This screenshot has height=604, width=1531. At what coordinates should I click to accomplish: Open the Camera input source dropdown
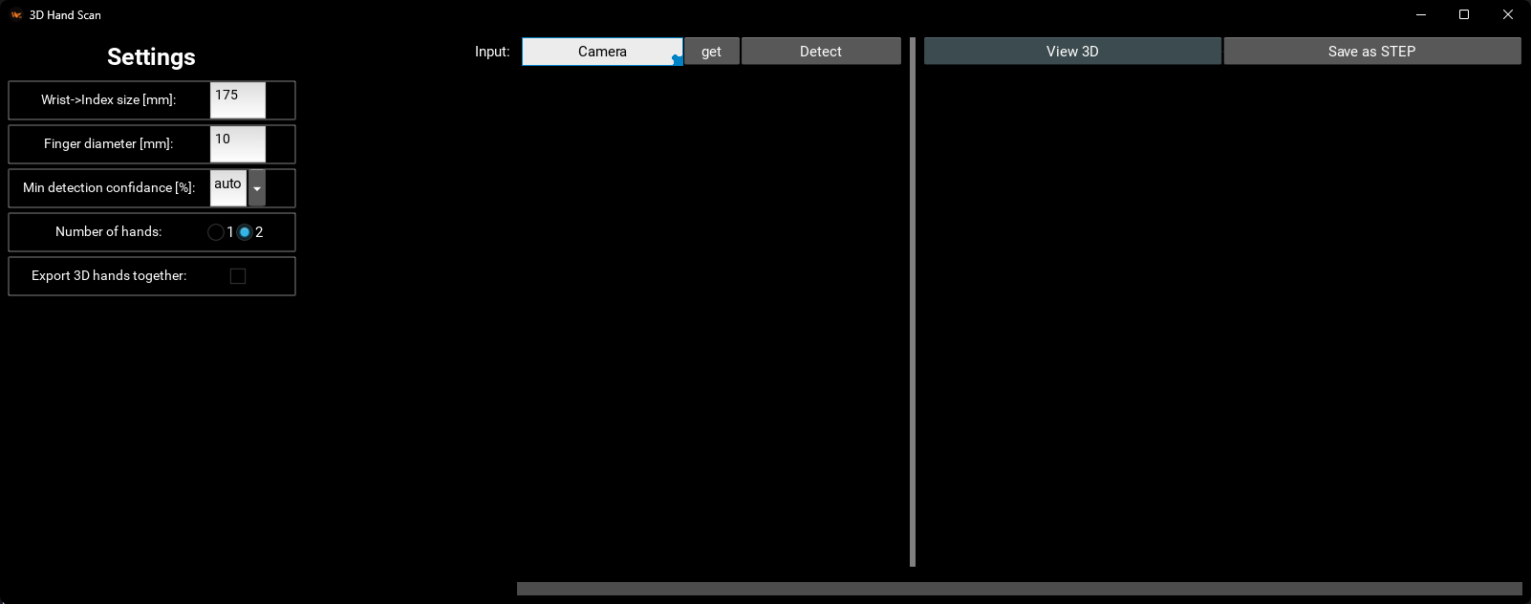pyautogui.click(x=602, y=52)
